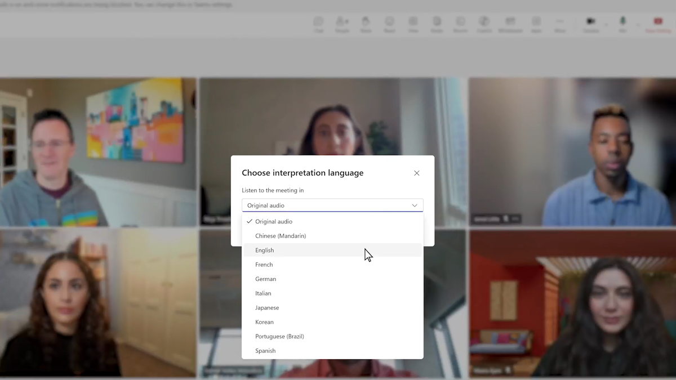The height and width of the screenshot is (380, 676).
Task: Open the meeting Chat panel
Action: [319, 24]
